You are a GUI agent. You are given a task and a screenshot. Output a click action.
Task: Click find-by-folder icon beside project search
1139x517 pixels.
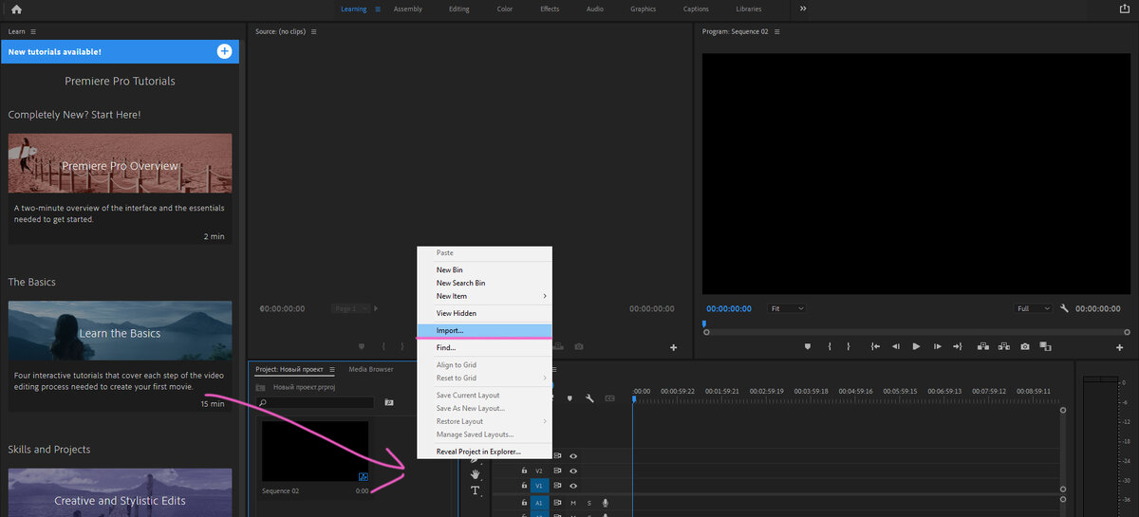pyautogui.click(x=389, y=402)
